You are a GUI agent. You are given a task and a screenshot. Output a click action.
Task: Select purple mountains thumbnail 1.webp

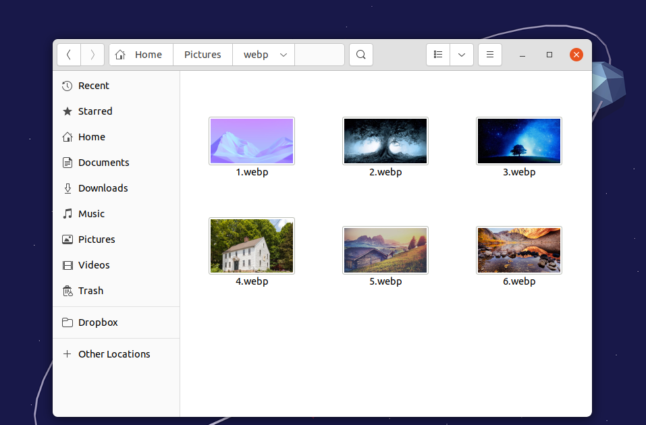pos(252,141)
